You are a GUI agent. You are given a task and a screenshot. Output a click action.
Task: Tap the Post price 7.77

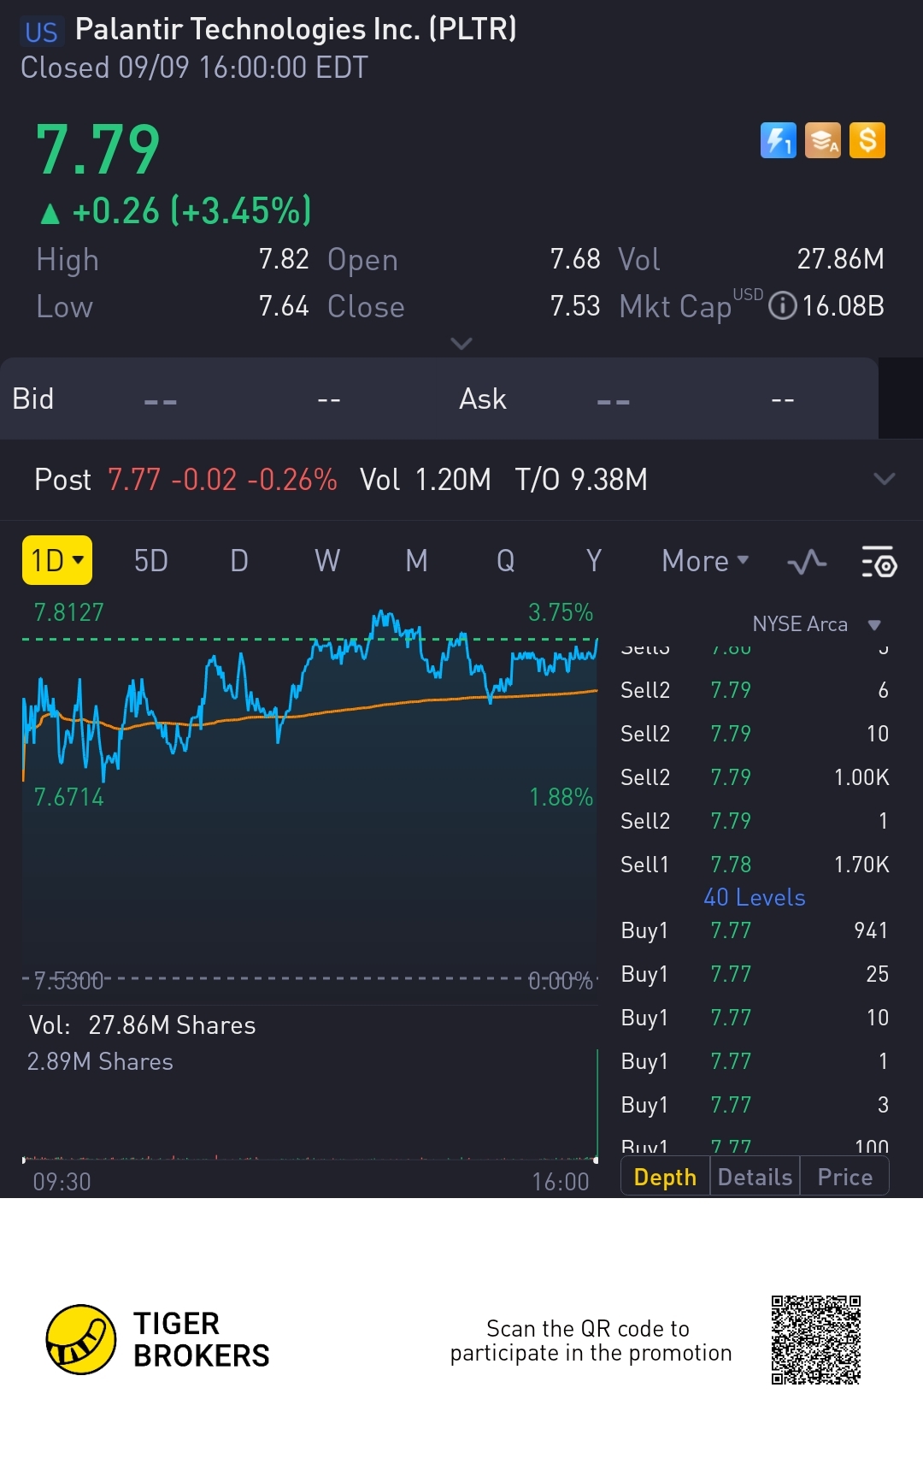(x=134, y=480)
